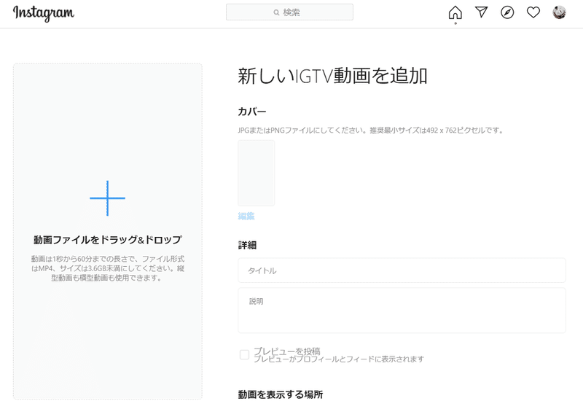583x409 pixels.
Task: Click the 新しいIGTV動画を追加 heading
Action: (x=332, y=76)
